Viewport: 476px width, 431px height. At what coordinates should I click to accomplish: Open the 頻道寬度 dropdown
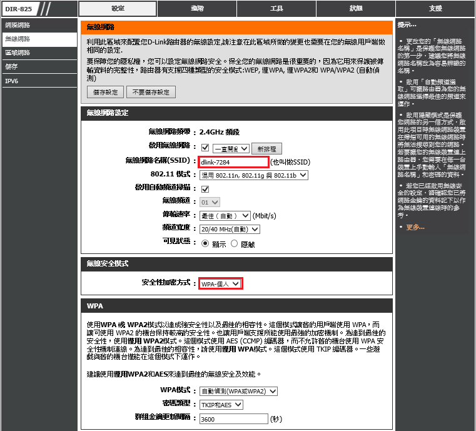[x=229, y=229]
